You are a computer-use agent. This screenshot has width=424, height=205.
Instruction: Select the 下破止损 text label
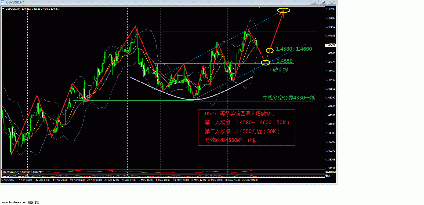pyautogui.click(x=278, y=70)
